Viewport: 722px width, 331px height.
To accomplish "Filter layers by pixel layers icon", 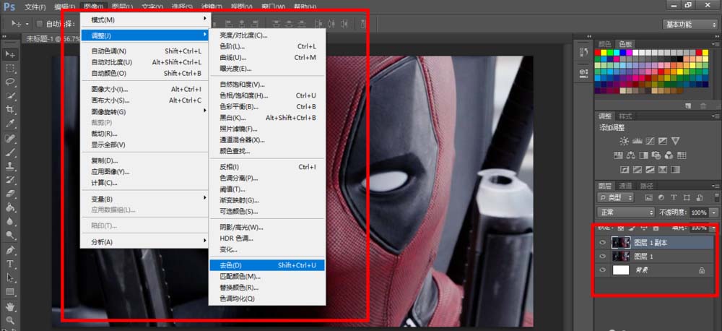I will pyautogui.click(x=648, y=198).
